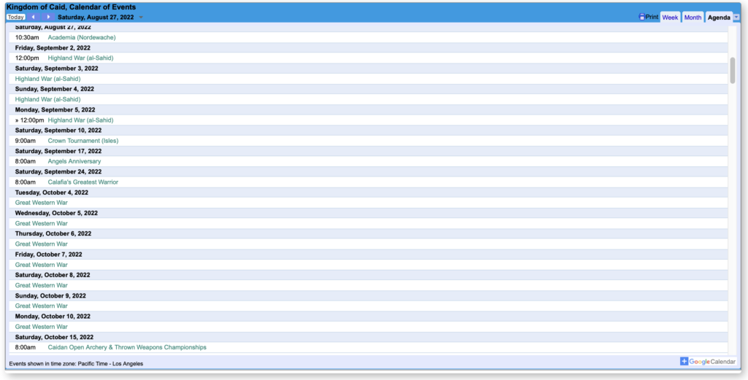748x380 pixels.
Task: Click Kingdom of Caid calendar title
Action: point(71,7)
